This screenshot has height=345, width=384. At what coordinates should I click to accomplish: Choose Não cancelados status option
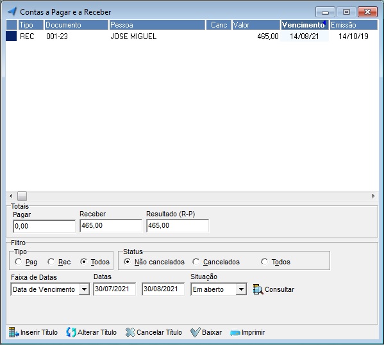tap(127, 262)
